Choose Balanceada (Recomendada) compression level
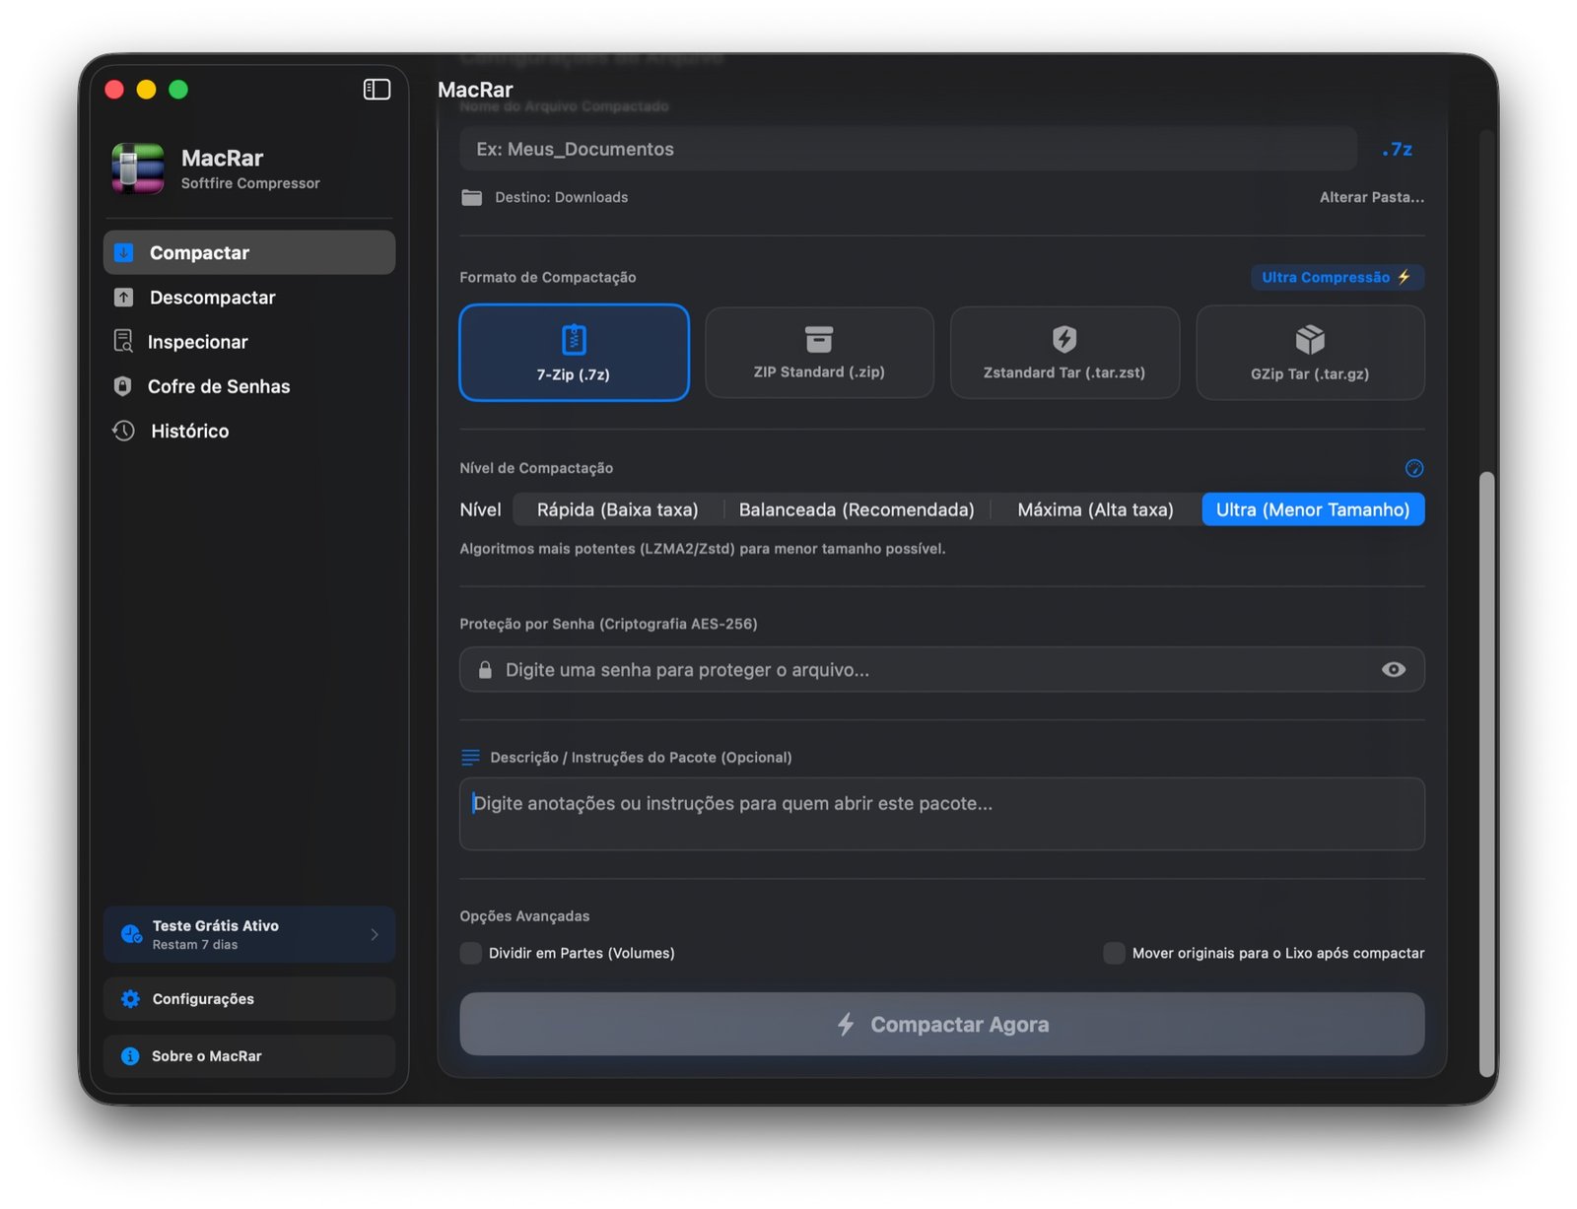 coord(857,509)
